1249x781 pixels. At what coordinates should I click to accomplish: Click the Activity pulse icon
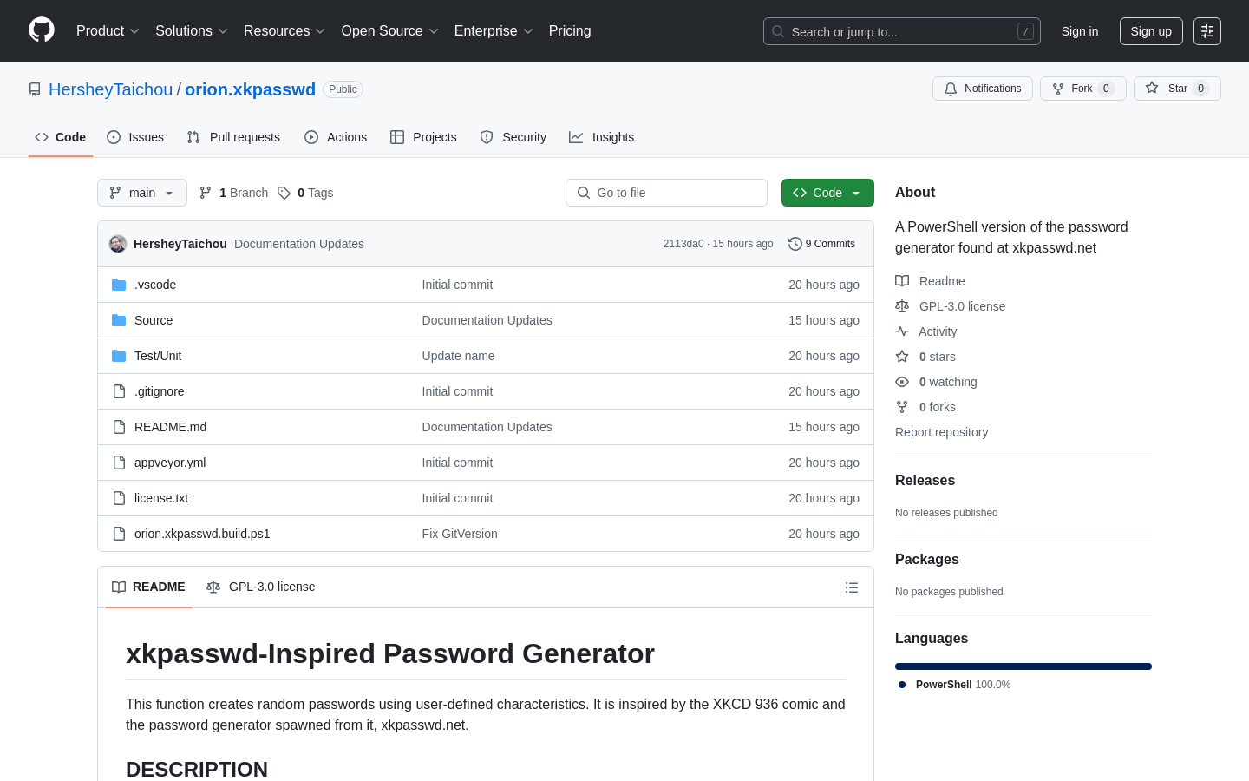[902, 331]
